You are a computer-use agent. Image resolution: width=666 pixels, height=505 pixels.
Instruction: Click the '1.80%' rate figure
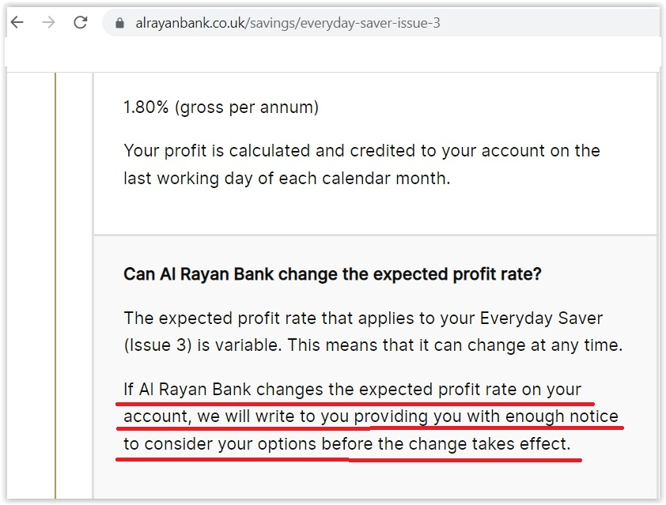tap(146, 107)
